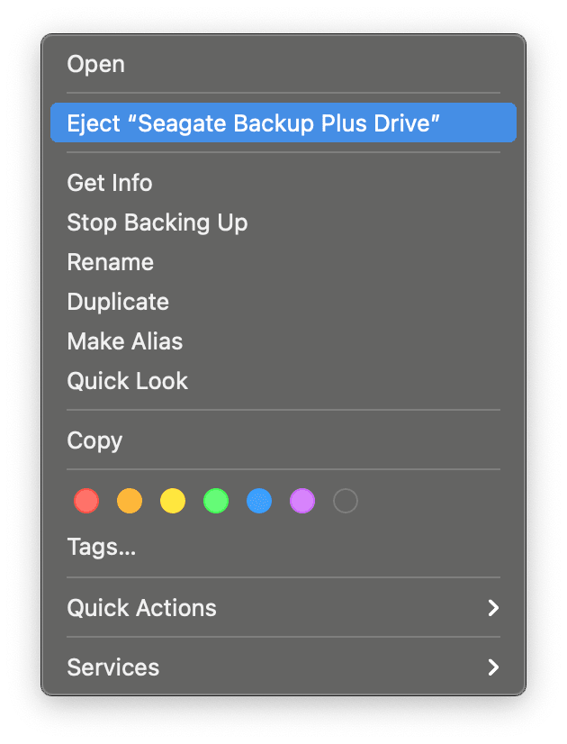Click the Quick Actions arrow indicator
The height and width of the screenshot is (744, 567).
point(493,608)
